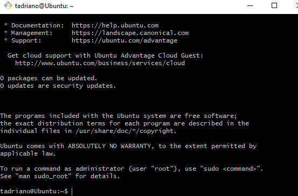Click the /usr/share/doc/*/copyright path text

click(126, 131)
